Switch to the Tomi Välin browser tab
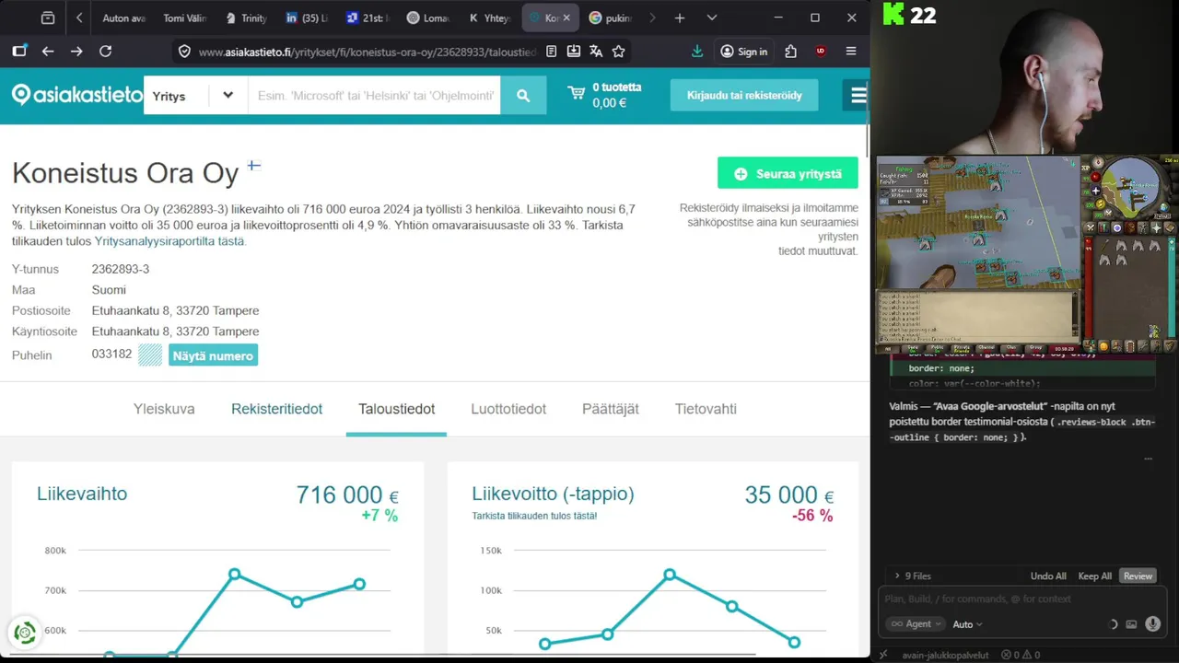 tap(183, 17)
